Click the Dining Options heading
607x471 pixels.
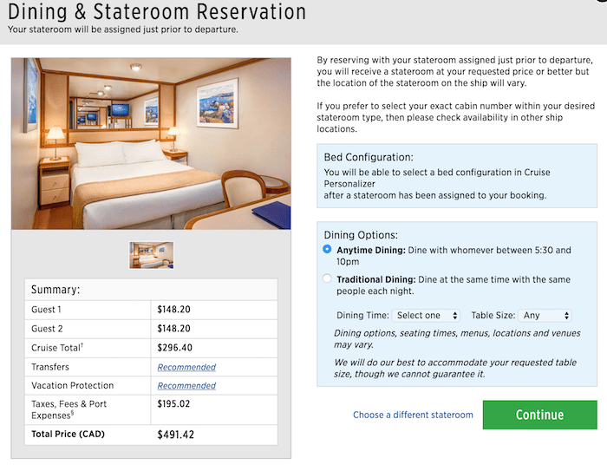[361, 235]
